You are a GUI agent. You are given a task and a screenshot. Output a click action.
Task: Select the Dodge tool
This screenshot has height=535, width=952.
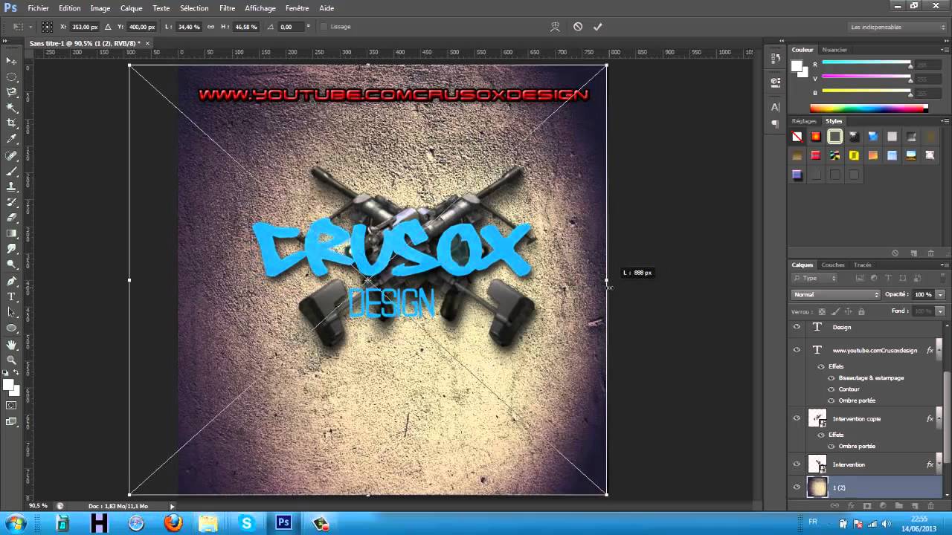11,265
